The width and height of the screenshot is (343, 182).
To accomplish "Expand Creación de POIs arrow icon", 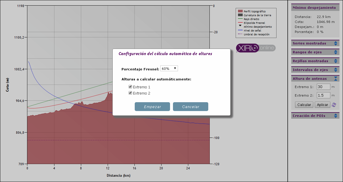I will point(336,116).
